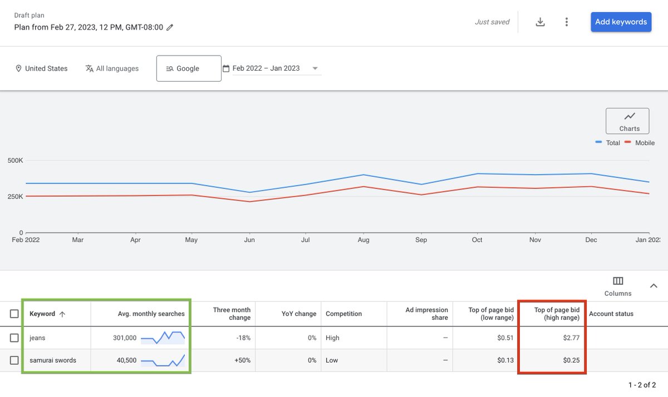Image resolution: width=668 pixels, height=397 pixels.
Task: Sort by Ad impression share column
Action: tap(426, 314)
